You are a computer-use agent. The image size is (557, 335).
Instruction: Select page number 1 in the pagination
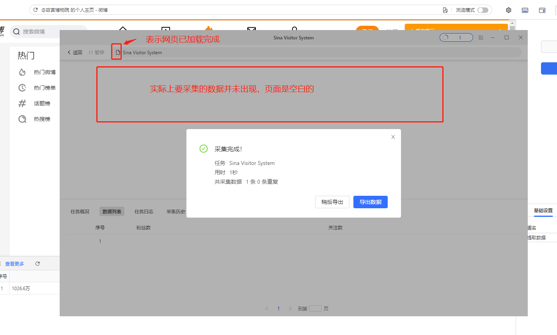[278, 308]
